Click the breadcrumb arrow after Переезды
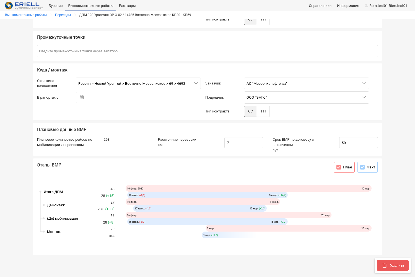The image size is (415, 277). coord(75,15)
